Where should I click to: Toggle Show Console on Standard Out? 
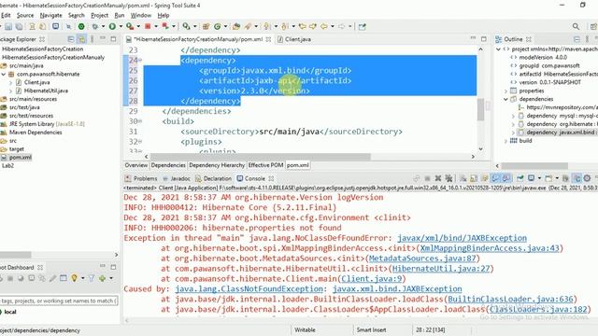click(x=495, y=178)
